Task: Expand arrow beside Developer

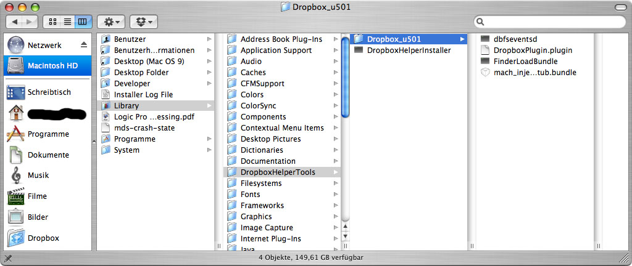Action: 209,84
